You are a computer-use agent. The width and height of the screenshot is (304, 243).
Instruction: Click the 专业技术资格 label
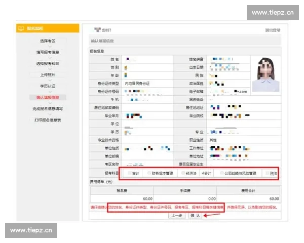point(108,140)
